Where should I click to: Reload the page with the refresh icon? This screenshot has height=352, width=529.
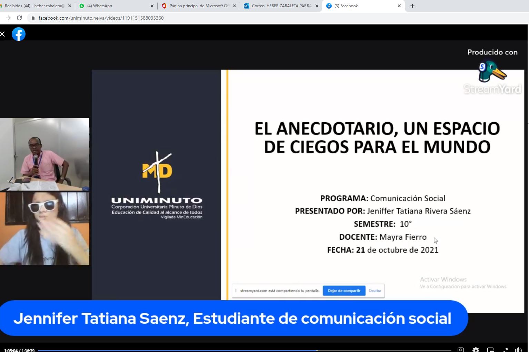(x=19, y=18)
